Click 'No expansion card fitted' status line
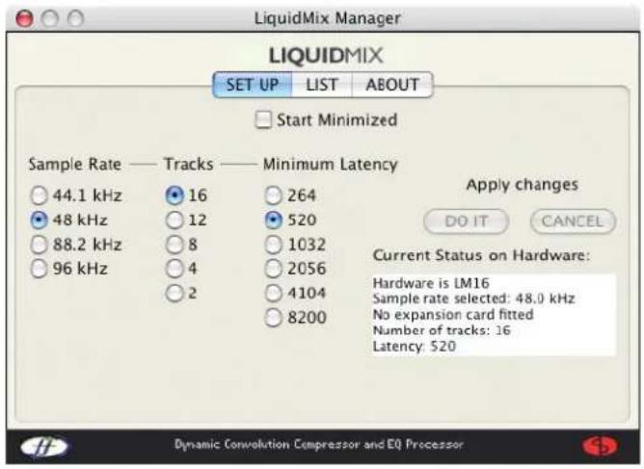 [453, 314]
